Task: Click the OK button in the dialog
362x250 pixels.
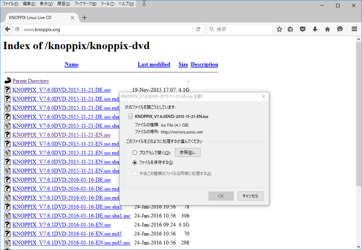Action: pyautogui.click(x=221, y=196)
